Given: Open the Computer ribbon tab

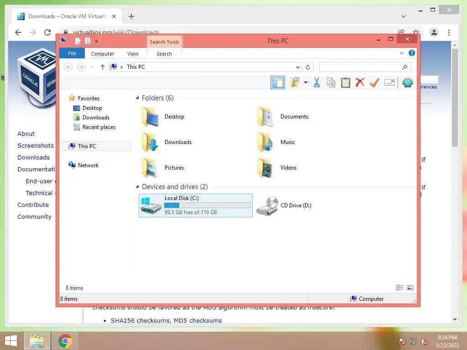Looking at the screenshot, I should click(103, 54).
